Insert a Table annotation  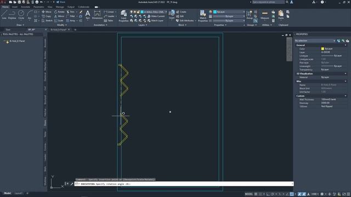[109, 21]
